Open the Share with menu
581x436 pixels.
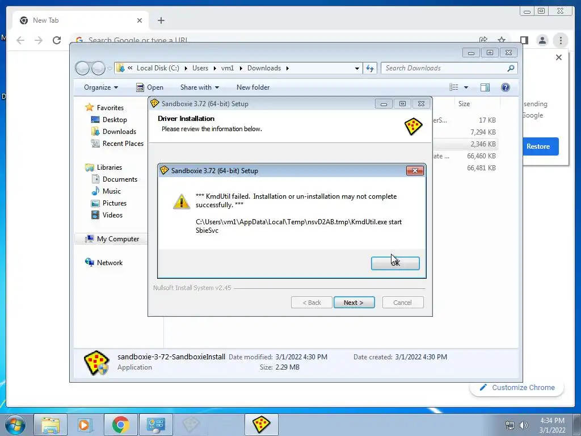pyautogui.click(x=199, y=87)
